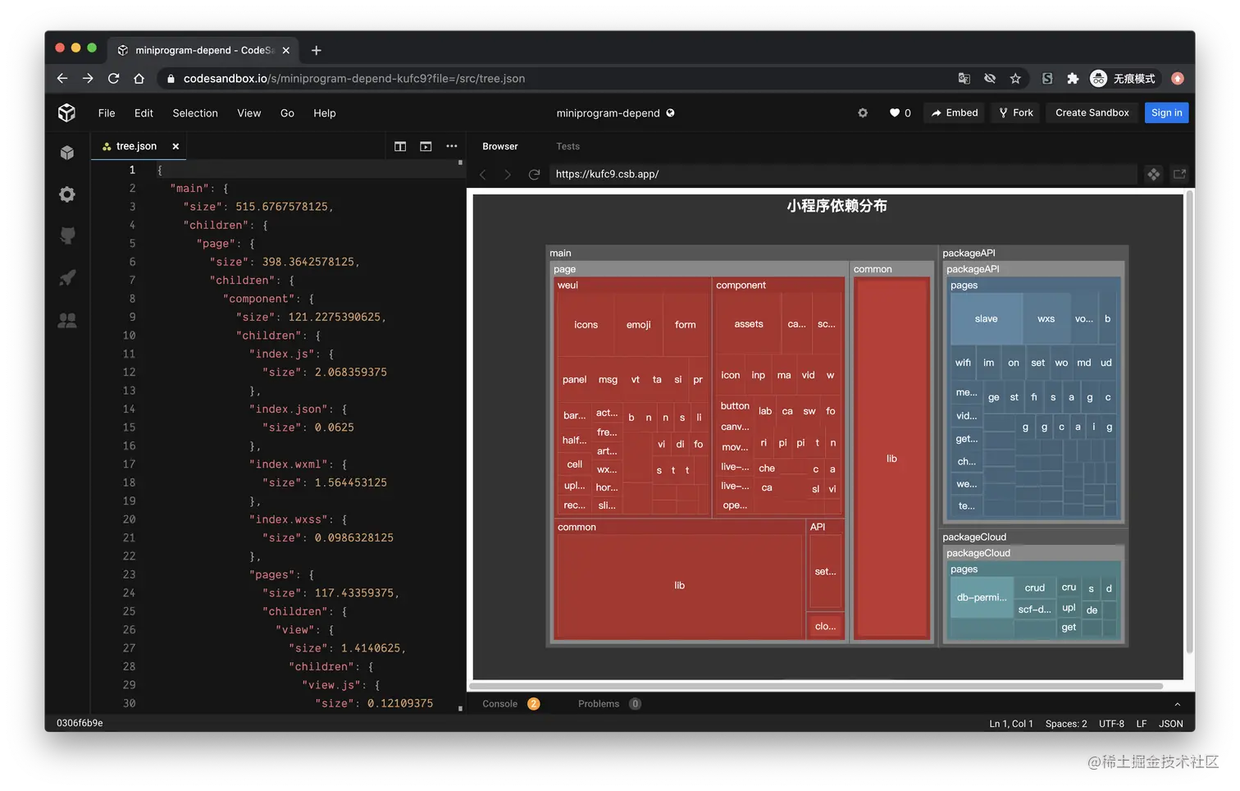Open a new Chrome tab

point(316,50)
